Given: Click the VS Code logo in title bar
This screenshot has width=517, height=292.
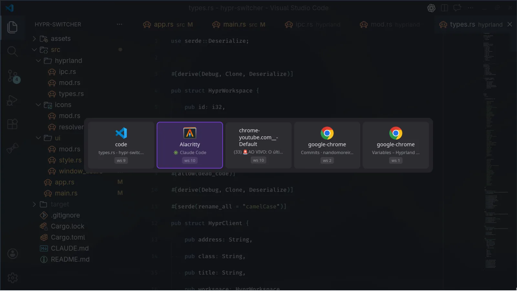Looking at the screenshot, I should point(10,8).
